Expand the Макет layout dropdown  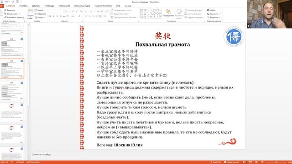(40, 10)
